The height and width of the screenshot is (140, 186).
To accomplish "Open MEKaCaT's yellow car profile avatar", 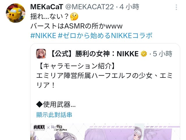I will point(15,13).
